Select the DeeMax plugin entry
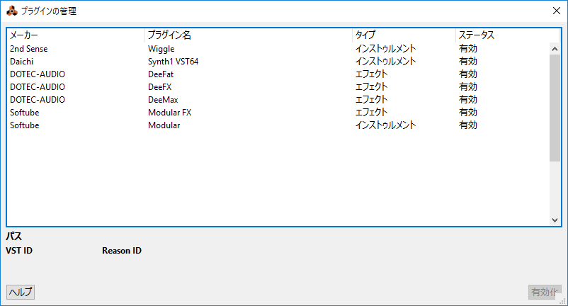This screenshot has width=568, height=306. point(278,99)
